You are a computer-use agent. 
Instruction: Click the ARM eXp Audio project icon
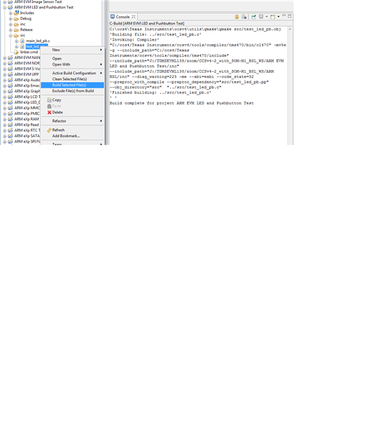click(x=11, y=80)
